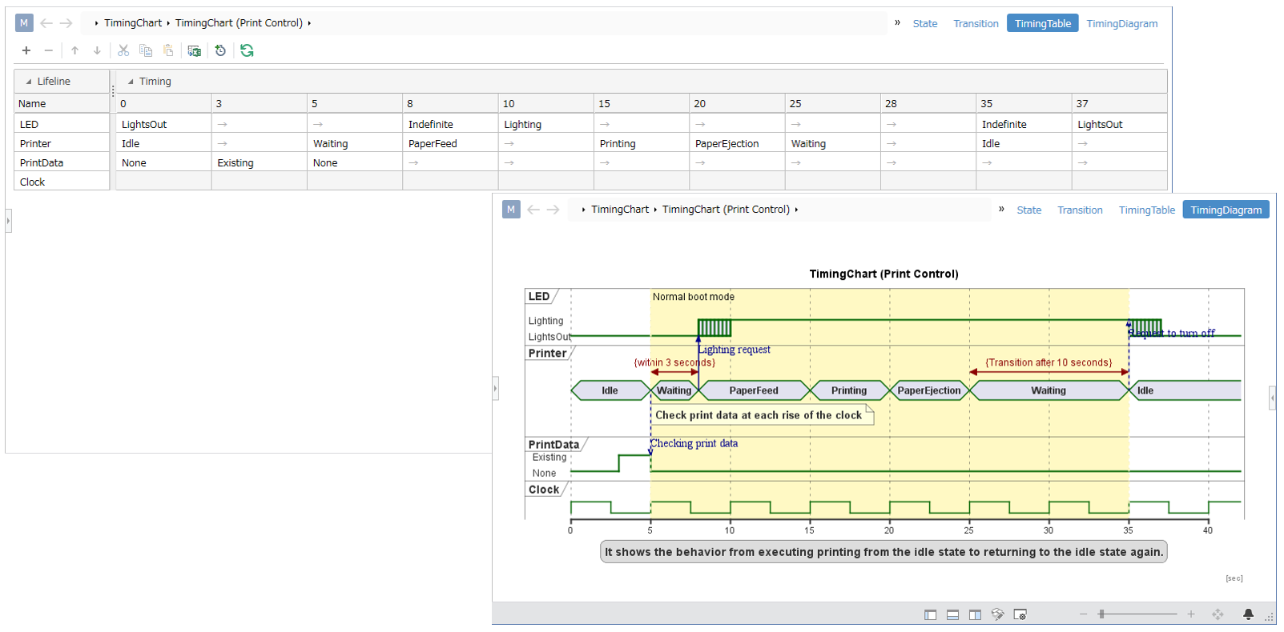The image size is (1284, 632).
Task: Click the note about checking print data at clock rise
Action: [762, 415]
